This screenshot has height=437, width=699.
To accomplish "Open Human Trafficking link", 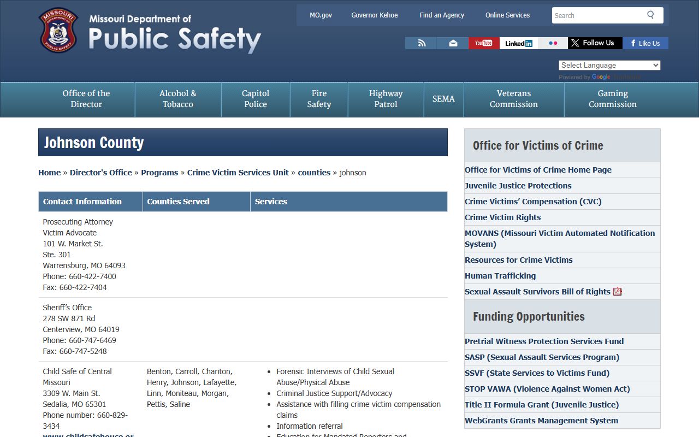I will click(x=500, y=276).
